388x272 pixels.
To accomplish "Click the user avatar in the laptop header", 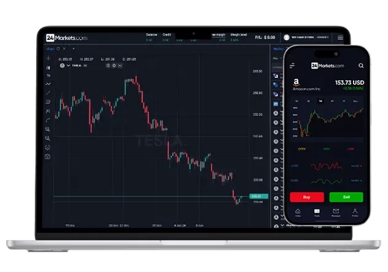I will [287, 37].
